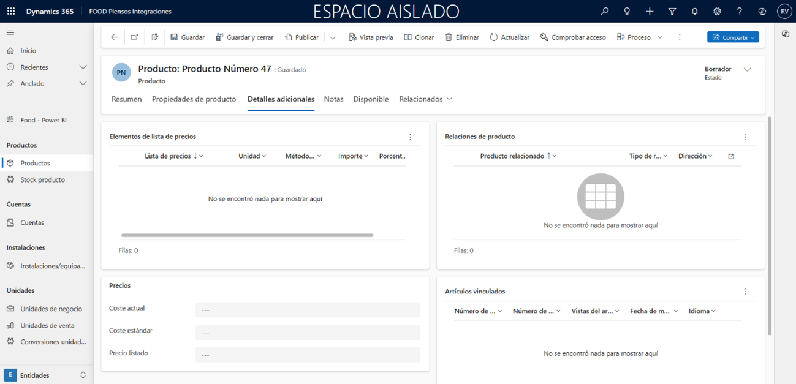Click the advanced filter funnel icon

point(672,11)
